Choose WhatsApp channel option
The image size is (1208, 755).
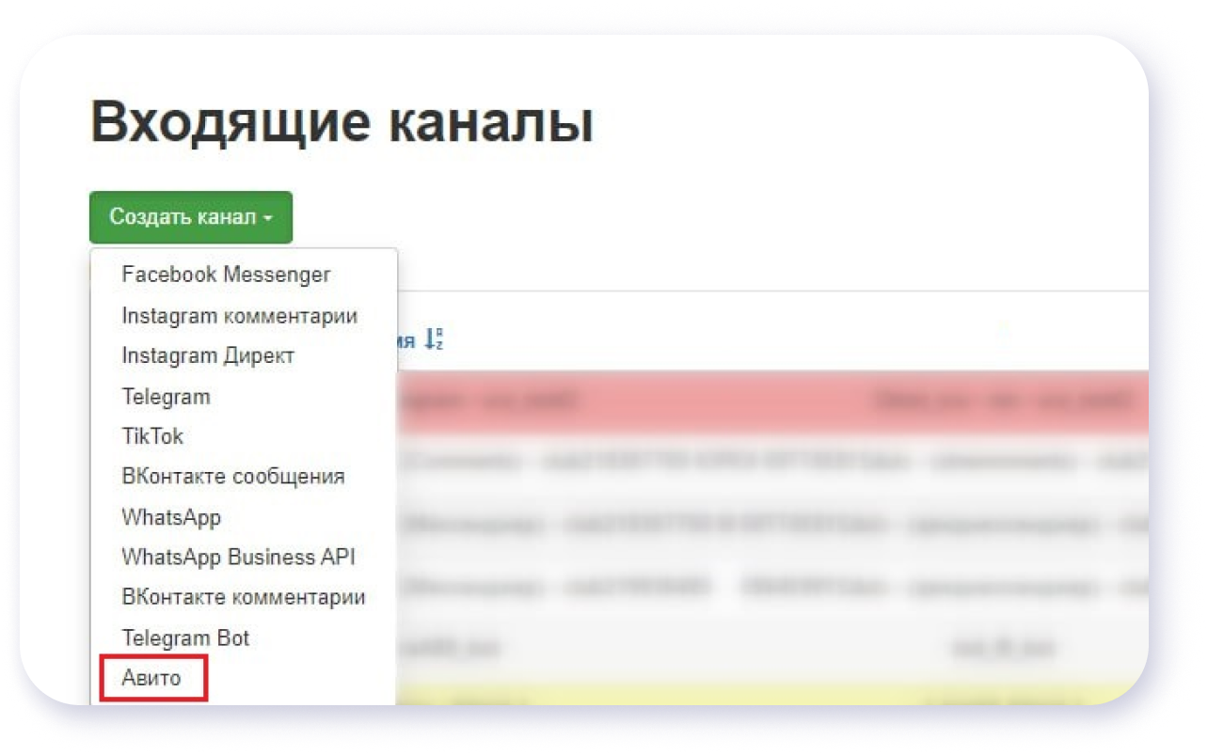point(171,517)
